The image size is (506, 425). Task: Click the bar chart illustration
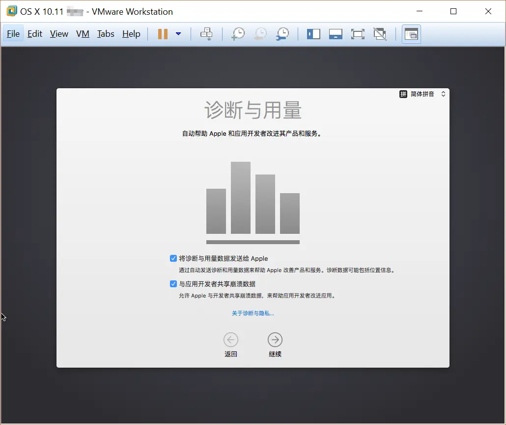click(253, 201)
